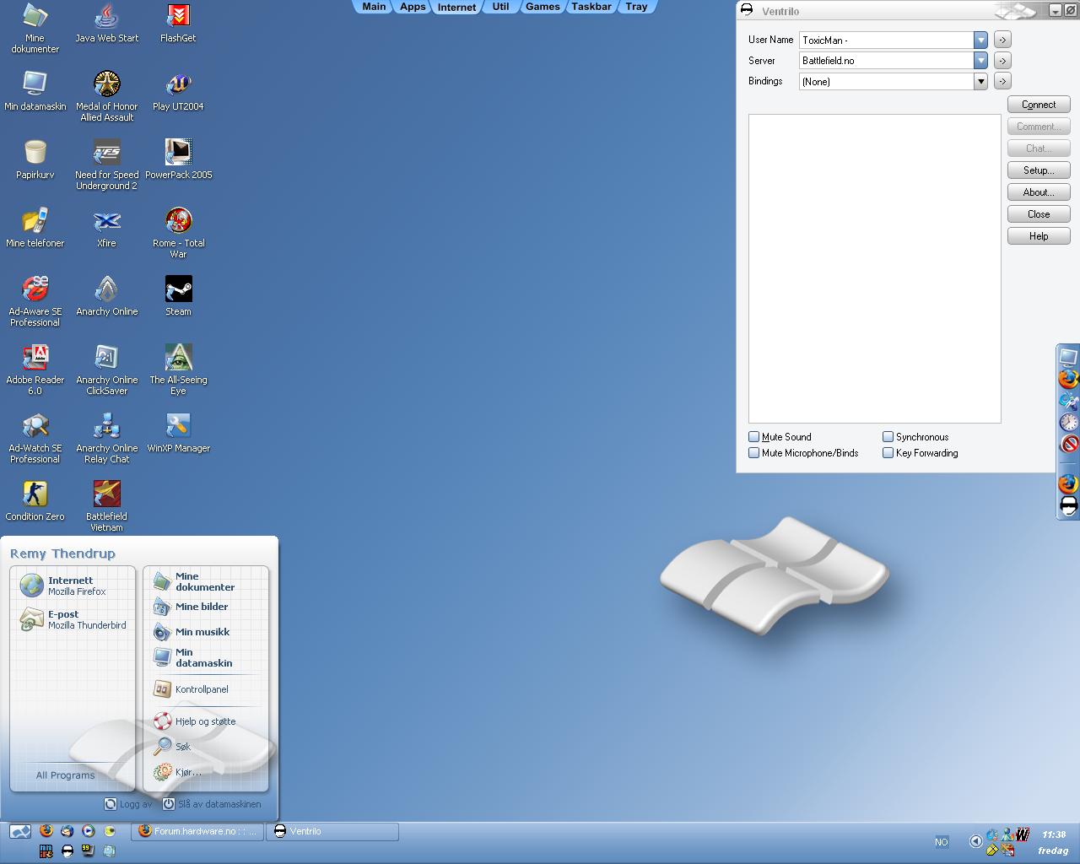
Task: Click arrow button next to Bindings
Action: click(x=1002, y=81)
